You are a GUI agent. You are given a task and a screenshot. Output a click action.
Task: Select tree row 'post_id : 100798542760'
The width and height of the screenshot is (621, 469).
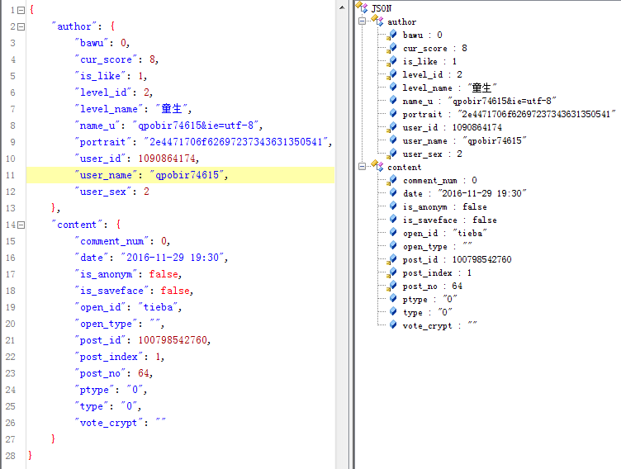point(457,260)
